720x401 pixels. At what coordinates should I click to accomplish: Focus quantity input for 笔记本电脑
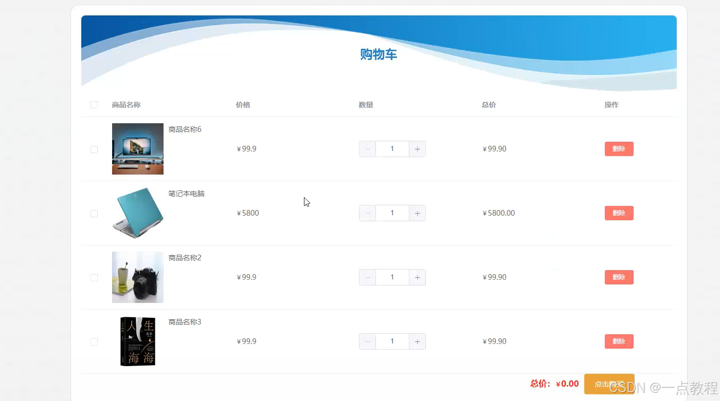392,213
